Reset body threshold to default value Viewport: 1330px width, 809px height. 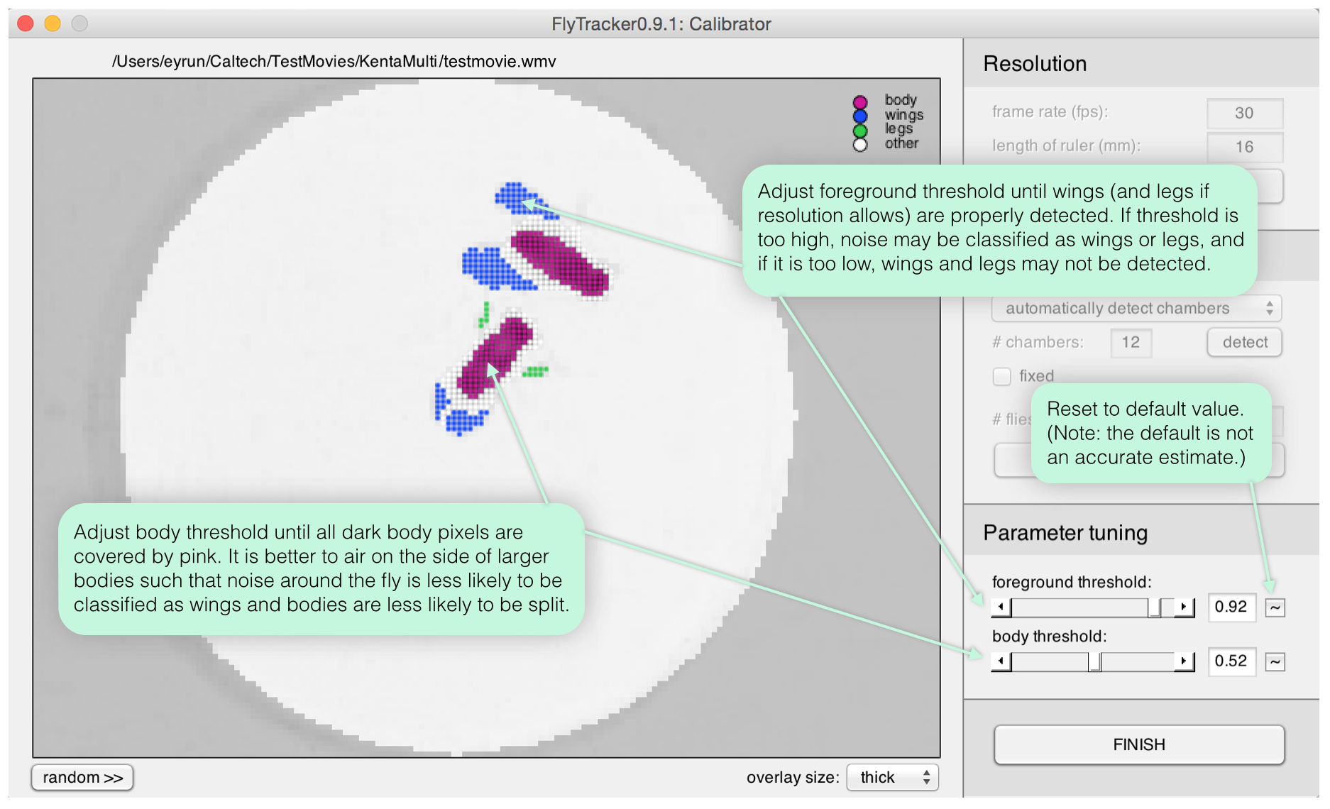[1275, 662]
